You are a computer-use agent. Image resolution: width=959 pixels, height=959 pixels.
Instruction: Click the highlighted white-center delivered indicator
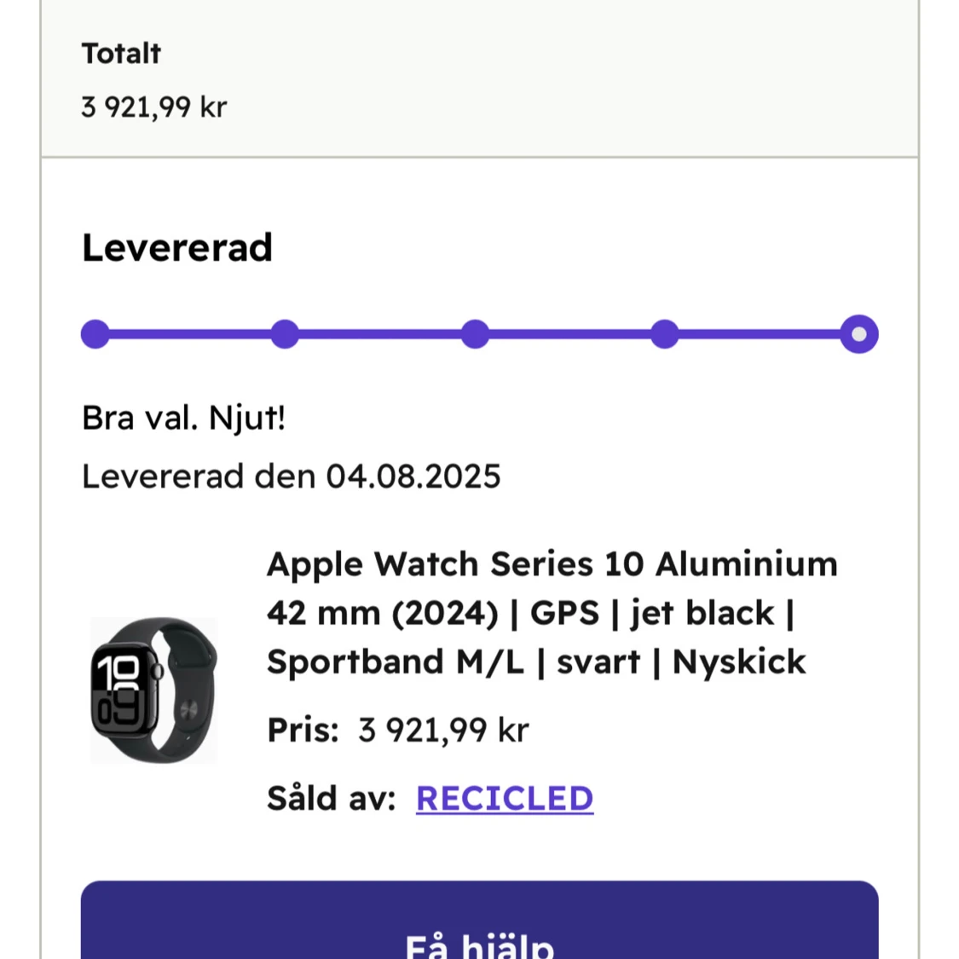(858, 334)
